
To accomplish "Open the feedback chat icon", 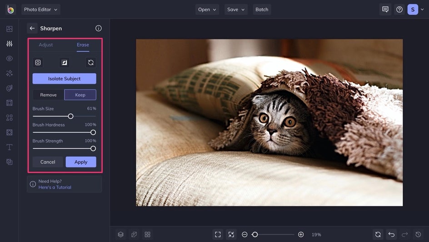I will (385, 10).
